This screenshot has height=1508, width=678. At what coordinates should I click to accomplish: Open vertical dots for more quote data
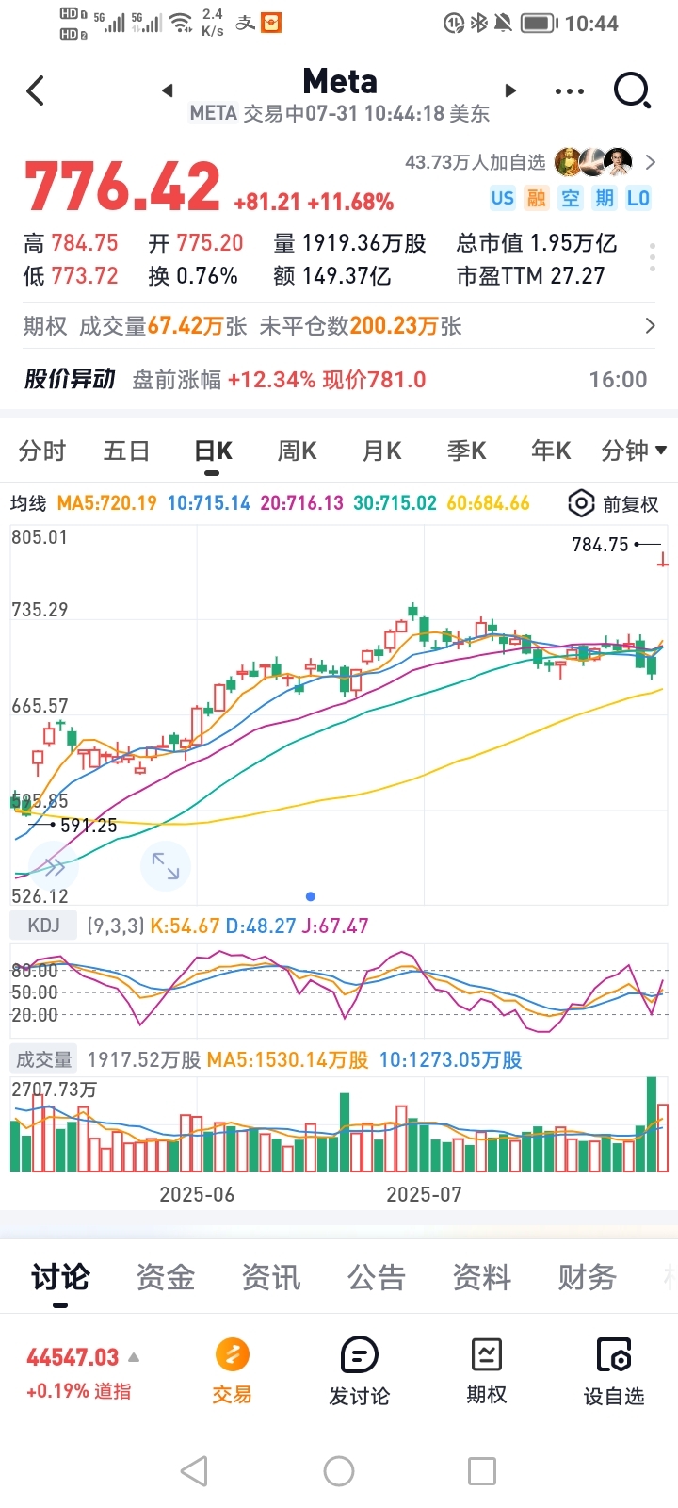[652, 257]
